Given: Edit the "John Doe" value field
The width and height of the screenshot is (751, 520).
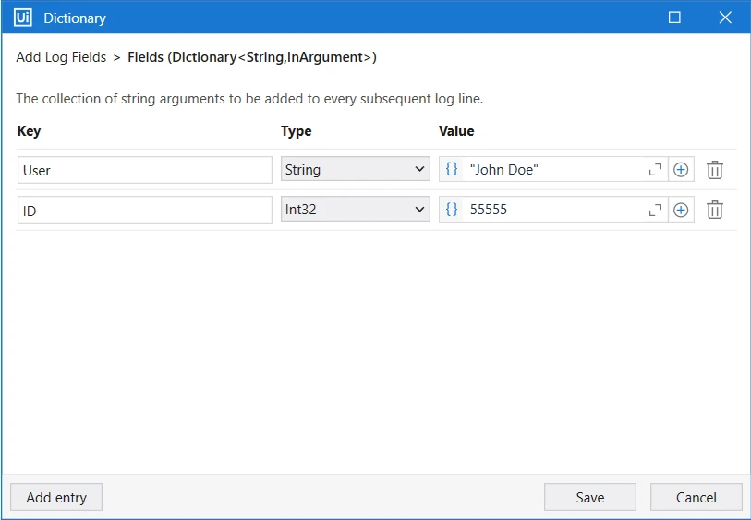Looking at the screenshot, I should click(555, 170).
